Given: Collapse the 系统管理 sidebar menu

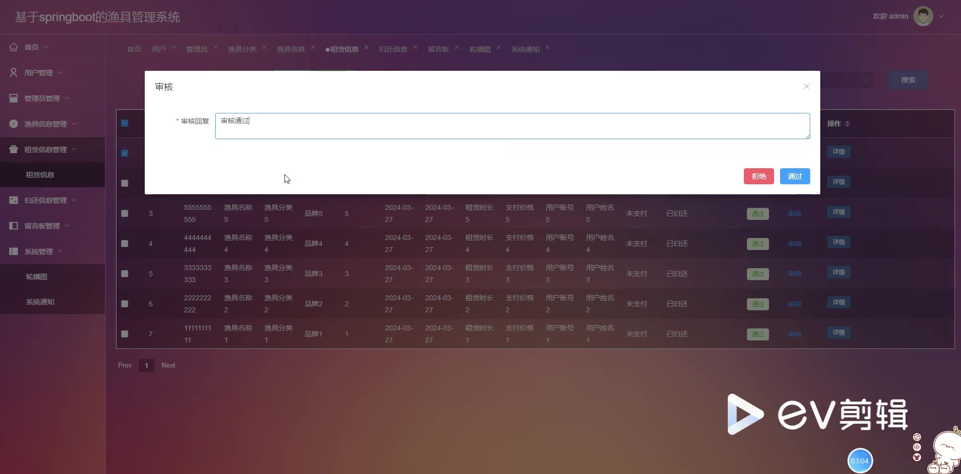Looking at the screenshot, I should (x=60, y=251).
